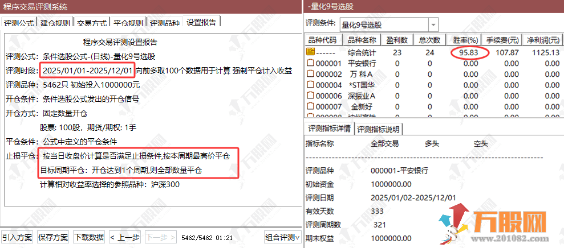Click the 程序交易评测设置报告 heading
This screenshot has height=248, width=564.
coord(120,42)
